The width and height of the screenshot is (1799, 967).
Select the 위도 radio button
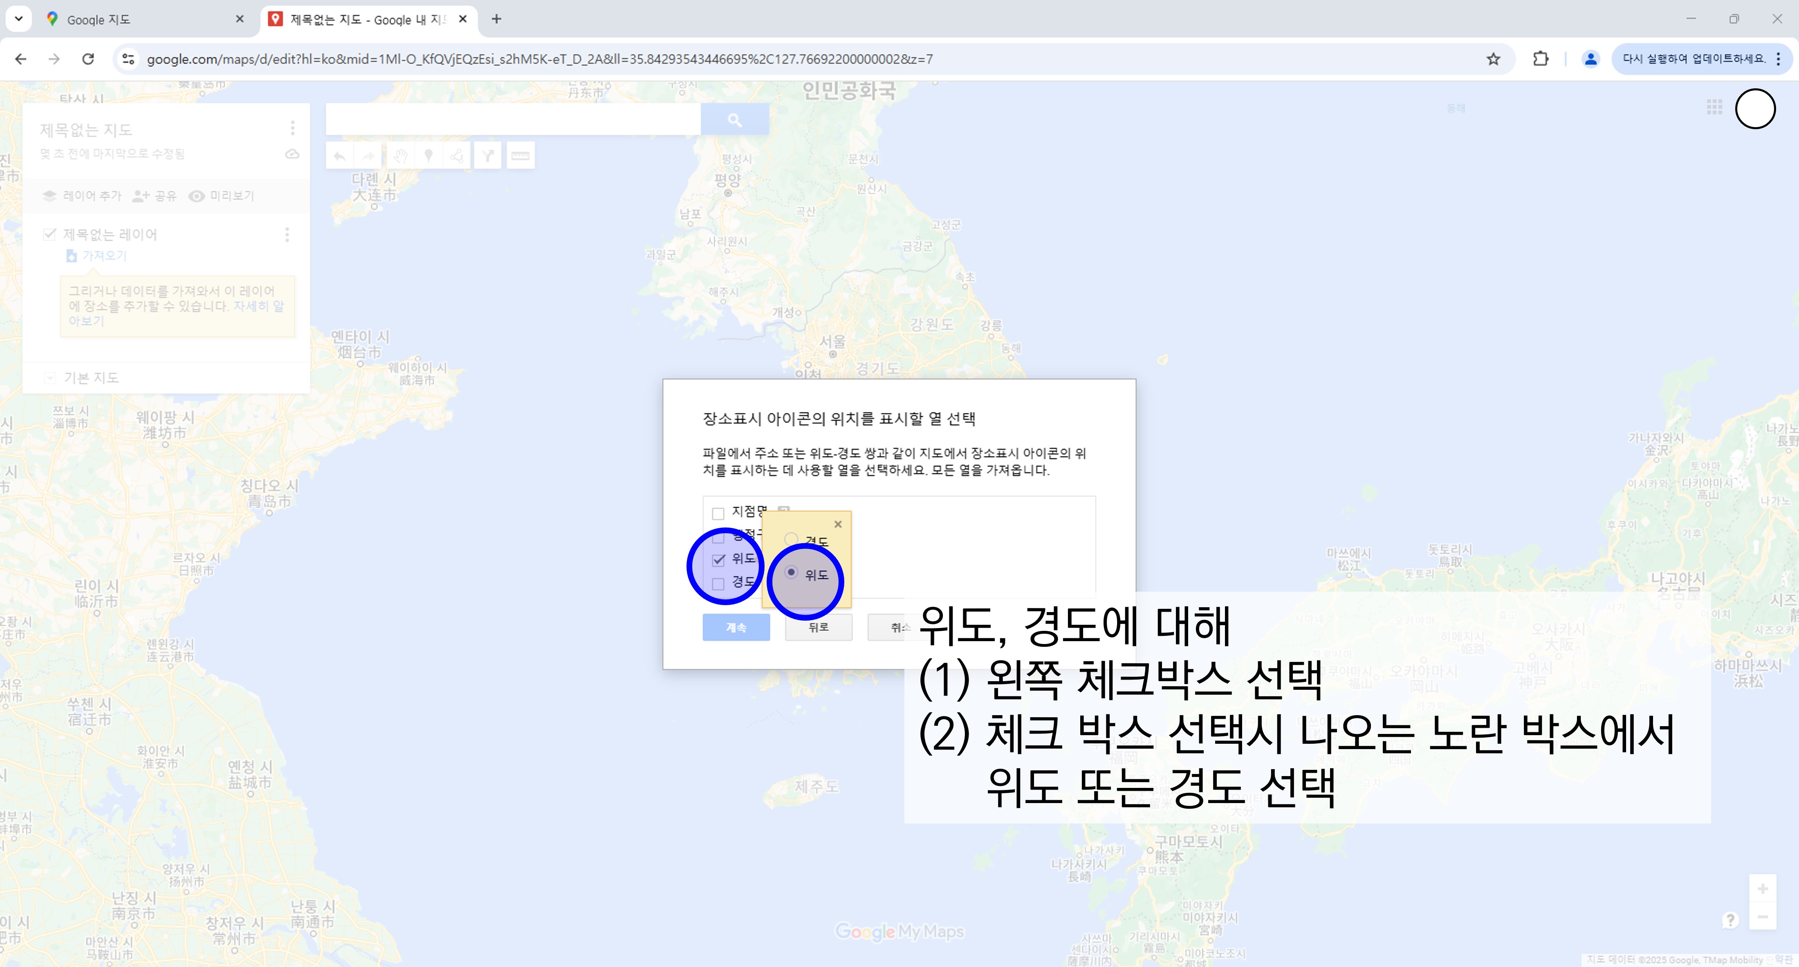[791, 572]
